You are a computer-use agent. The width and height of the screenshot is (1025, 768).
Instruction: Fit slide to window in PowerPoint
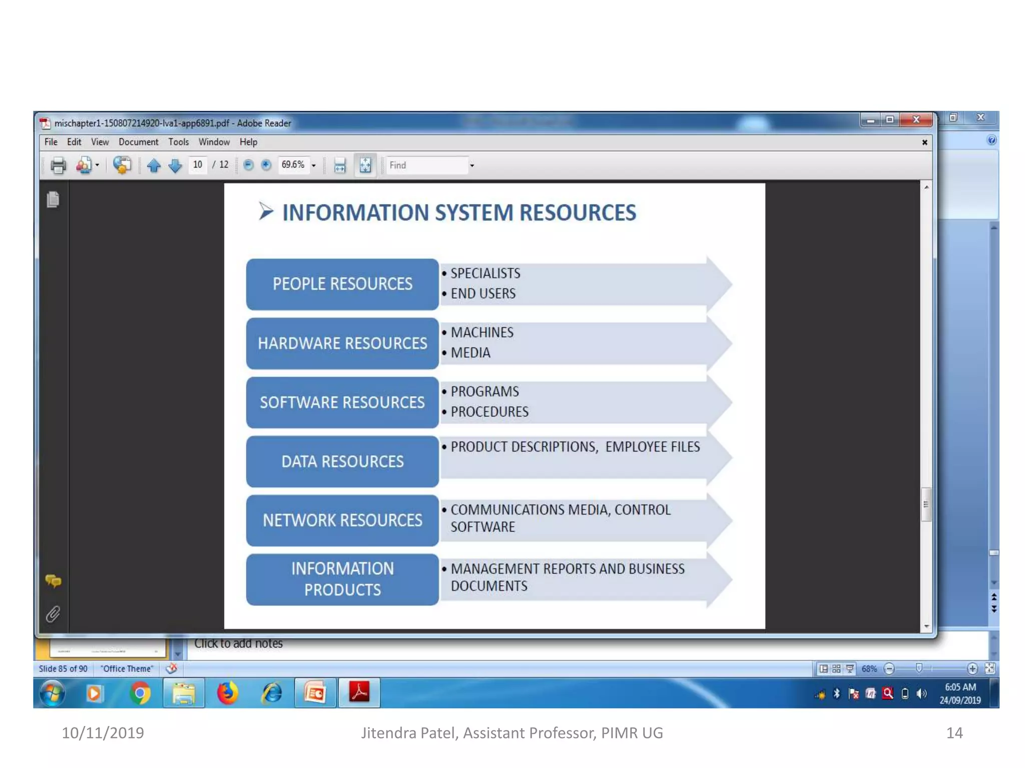click(x=989, y=668)
